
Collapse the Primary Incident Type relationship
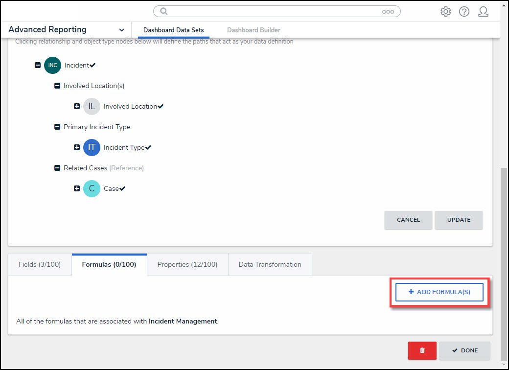point(57,127)
